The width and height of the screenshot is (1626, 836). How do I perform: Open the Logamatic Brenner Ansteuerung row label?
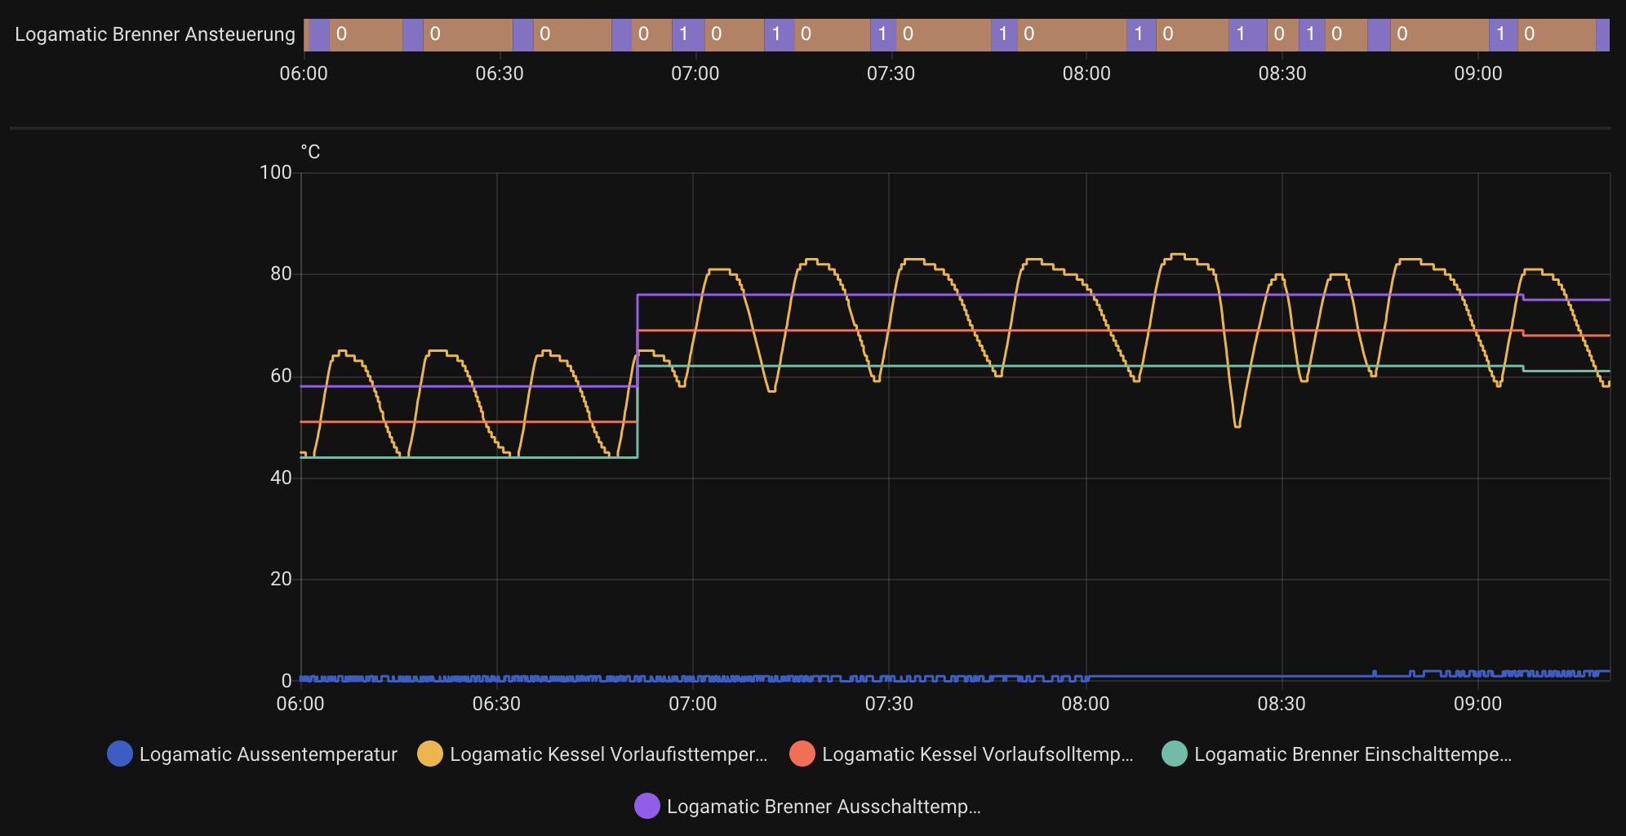coord(155,34)
